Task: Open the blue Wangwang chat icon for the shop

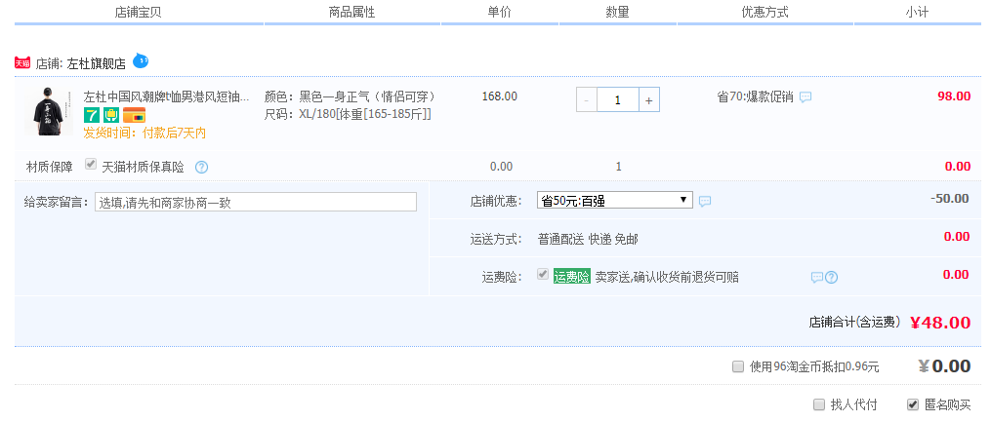Action: click(141, 61)
